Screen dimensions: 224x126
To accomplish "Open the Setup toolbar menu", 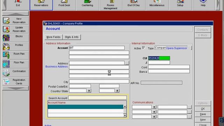I will [x=180, y=5].
